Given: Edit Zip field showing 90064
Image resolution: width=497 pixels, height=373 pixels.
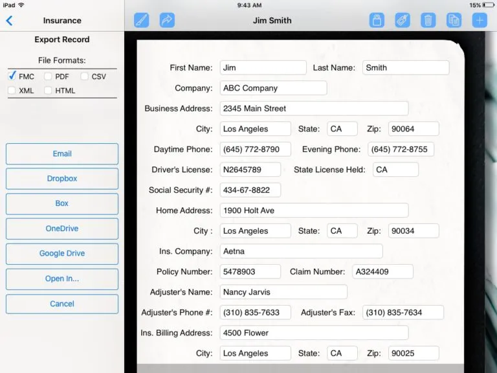Looking at the screenshot, I should tap(414, 129).
